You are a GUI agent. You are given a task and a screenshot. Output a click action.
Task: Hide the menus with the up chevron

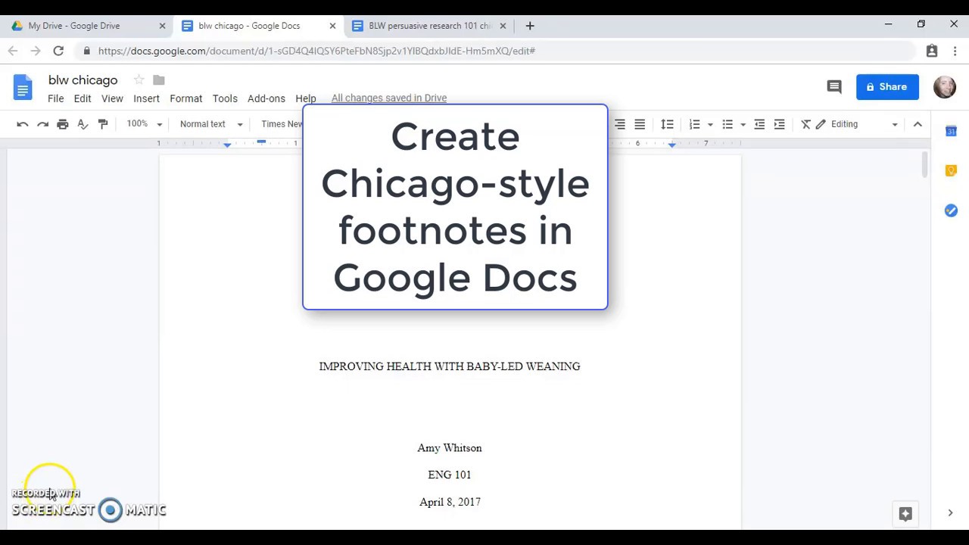918,124
